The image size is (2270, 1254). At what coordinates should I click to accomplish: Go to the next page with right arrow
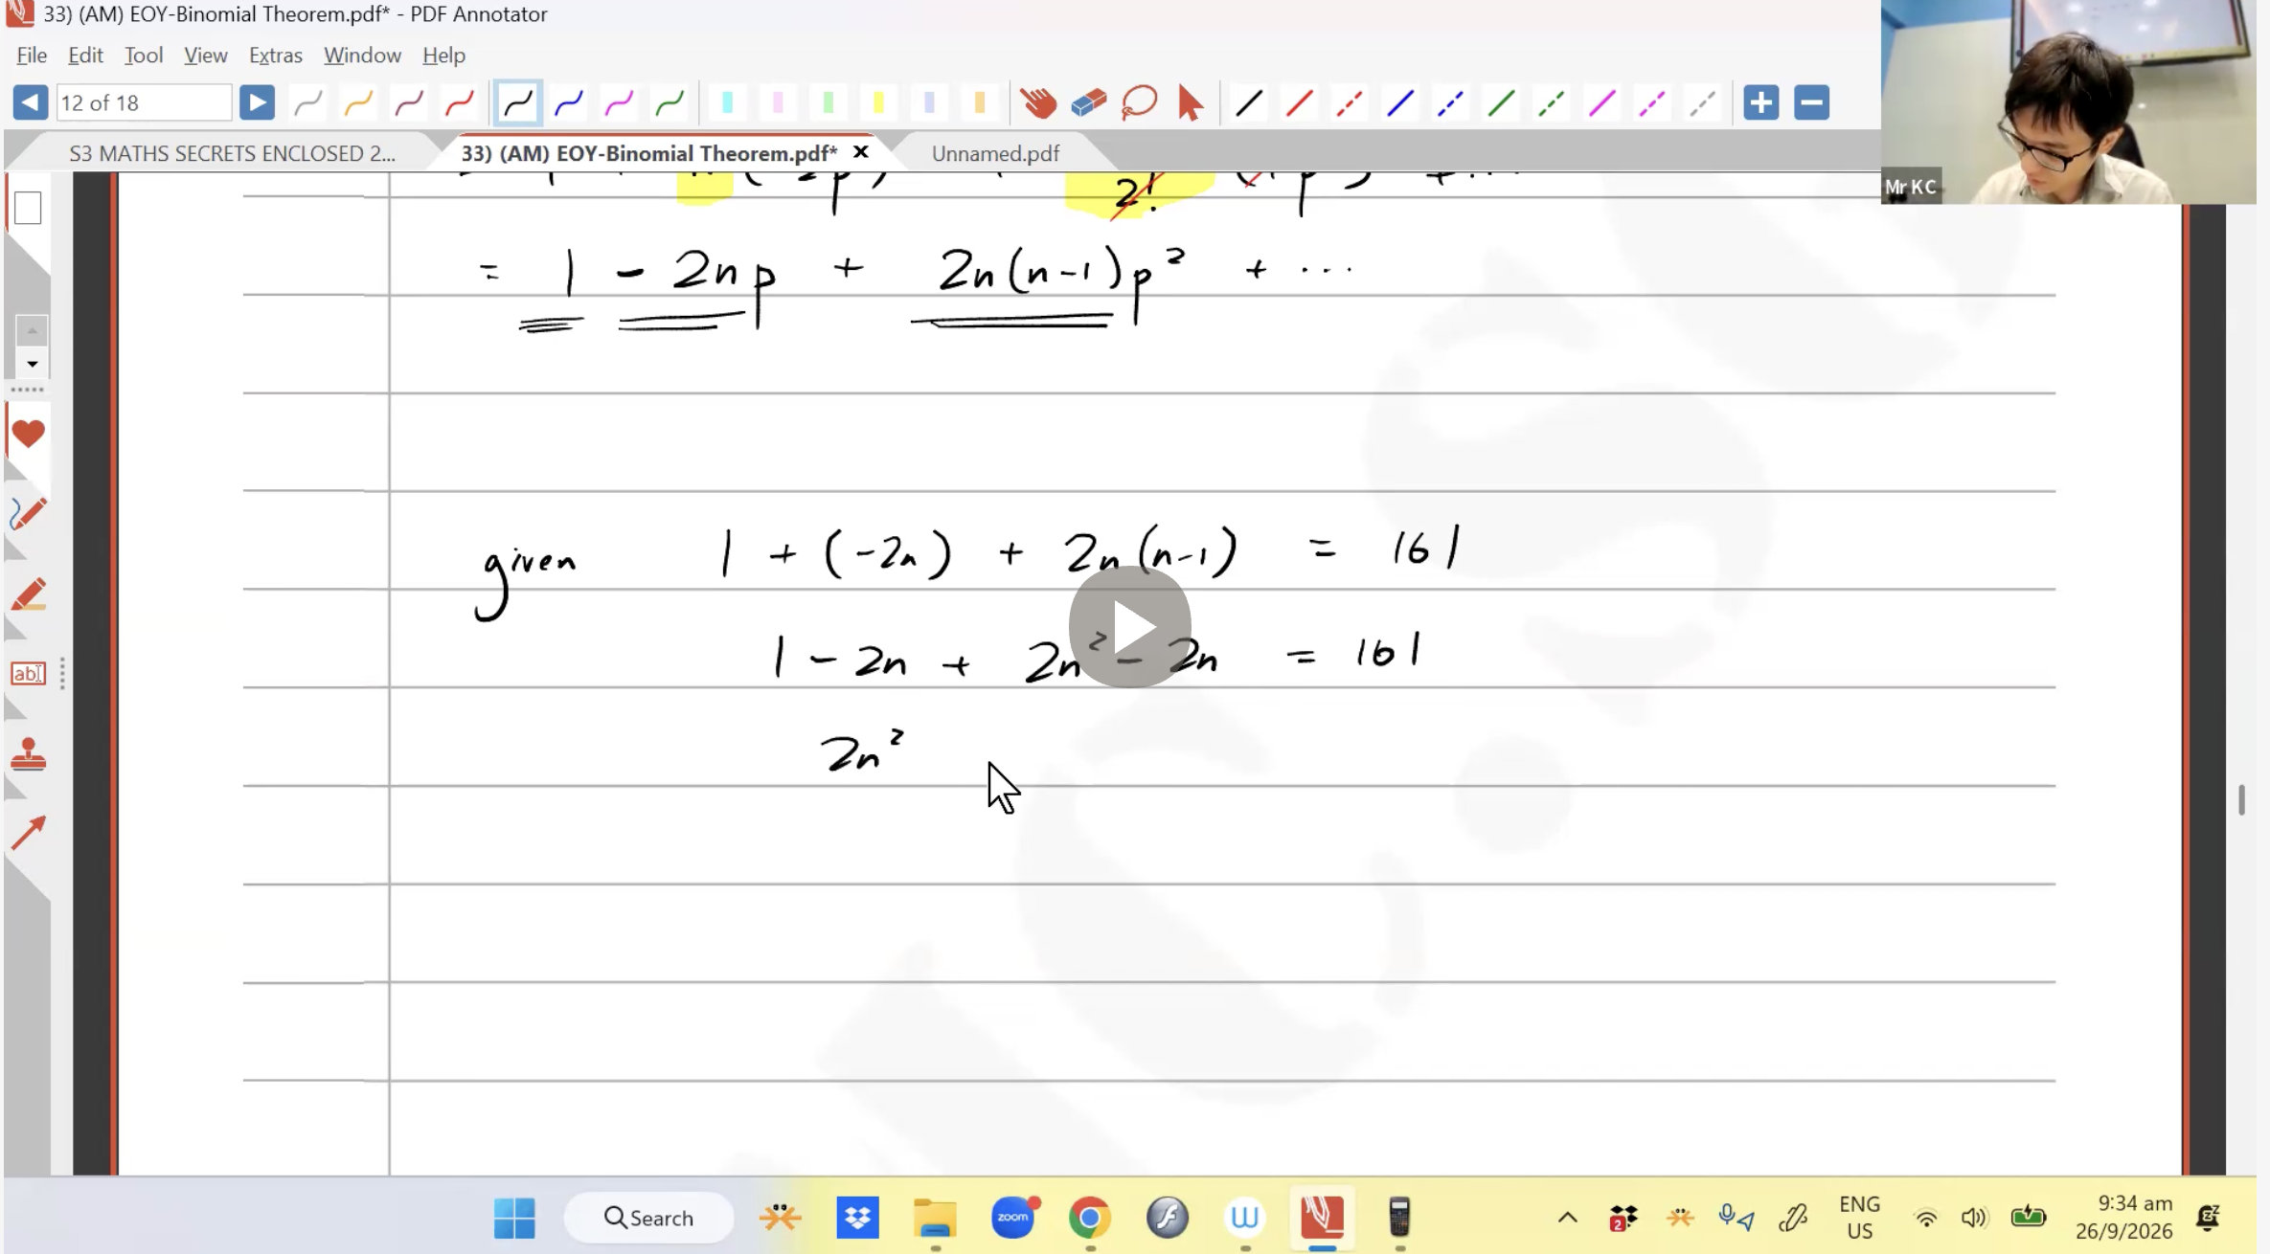tap(256, 102)
